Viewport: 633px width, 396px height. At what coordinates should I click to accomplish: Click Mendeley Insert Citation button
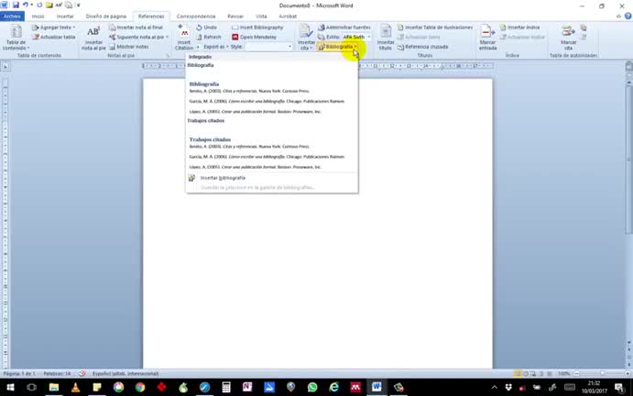click(184, 38)
